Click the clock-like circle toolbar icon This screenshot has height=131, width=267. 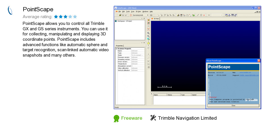point(201,15)
